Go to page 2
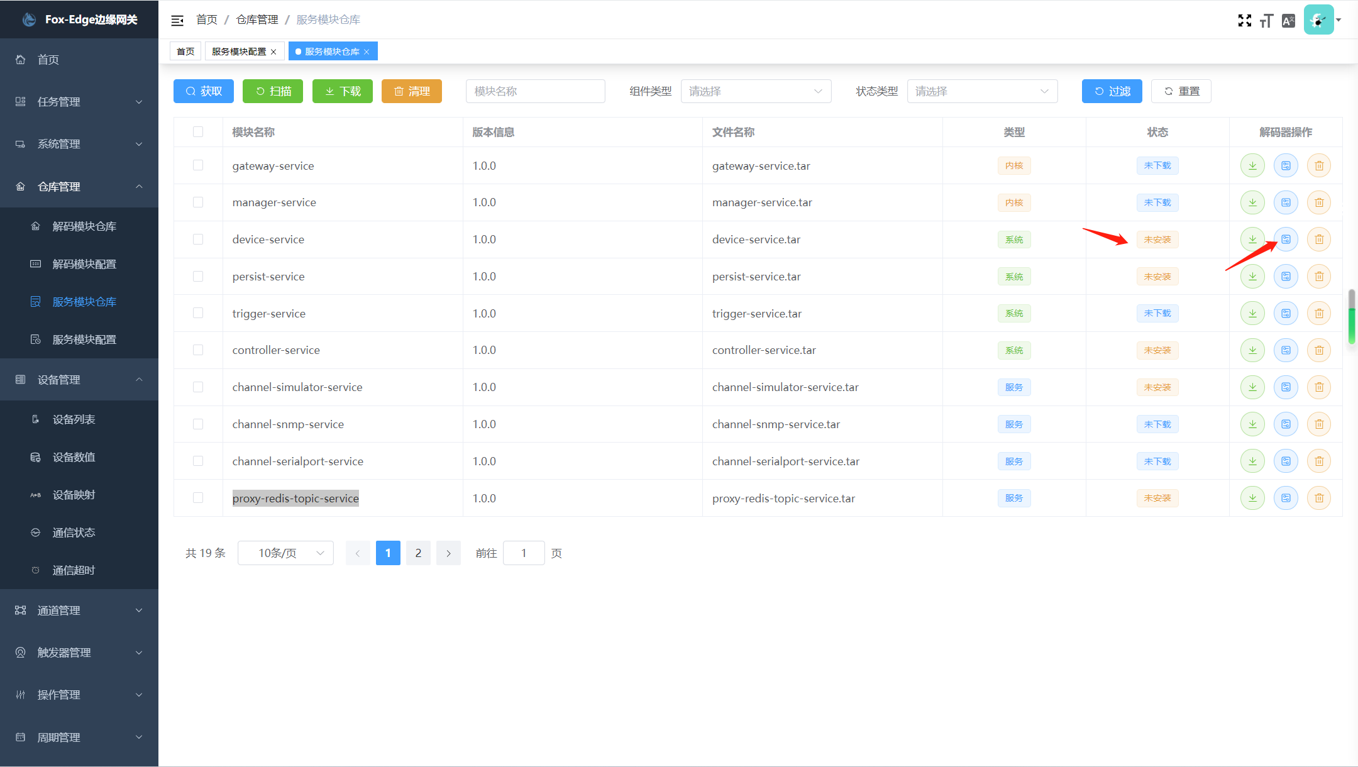The width and height of the screenshot is (1358, 767). click(x=418, y=553)
